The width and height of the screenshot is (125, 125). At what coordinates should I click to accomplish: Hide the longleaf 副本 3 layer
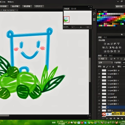tap(99, 74)
